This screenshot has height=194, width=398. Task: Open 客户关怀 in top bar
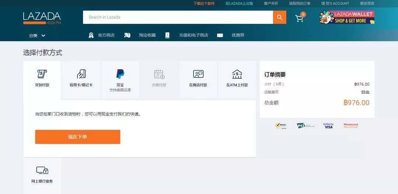(271, 4)
